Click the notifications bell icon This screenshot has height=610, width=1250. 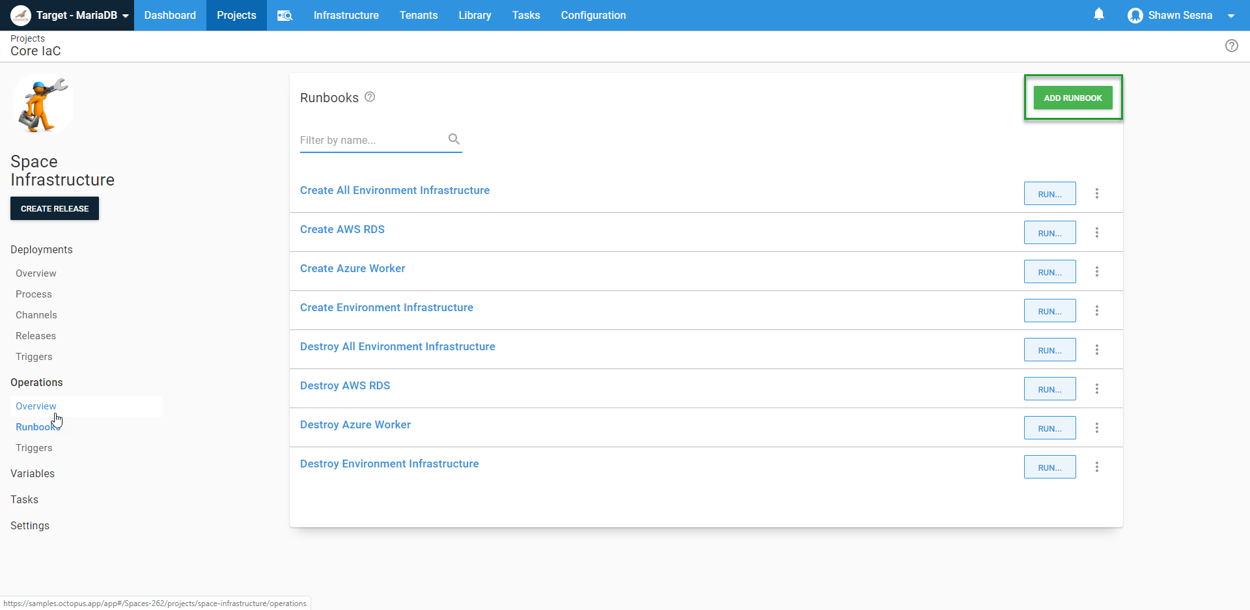(1099, 14)
